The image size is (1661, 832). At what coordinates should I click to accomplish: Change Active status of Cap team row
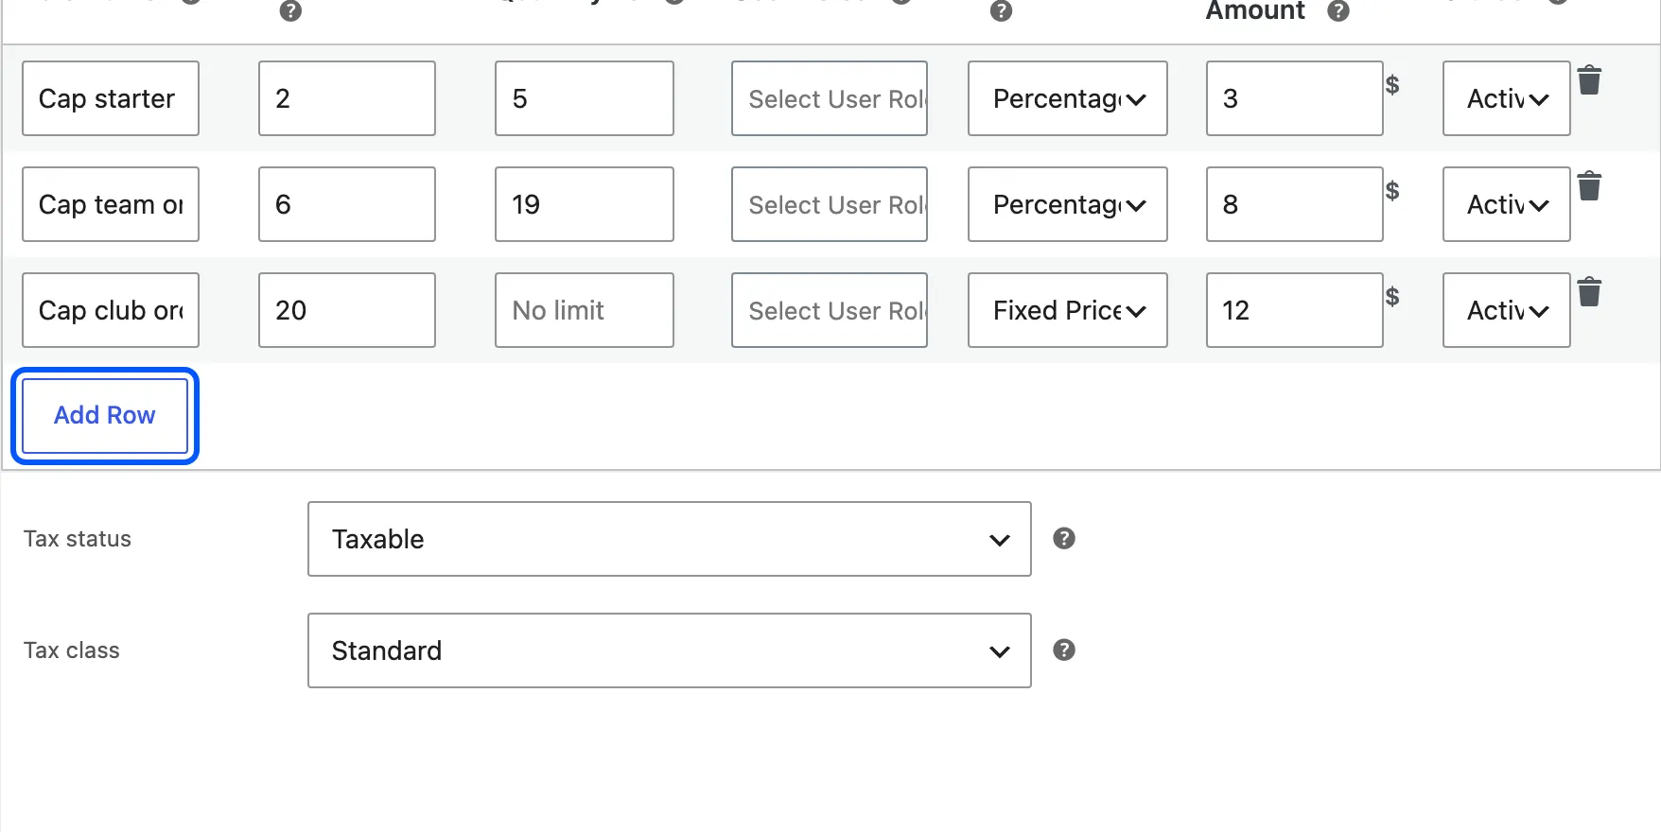point(1507,204)
